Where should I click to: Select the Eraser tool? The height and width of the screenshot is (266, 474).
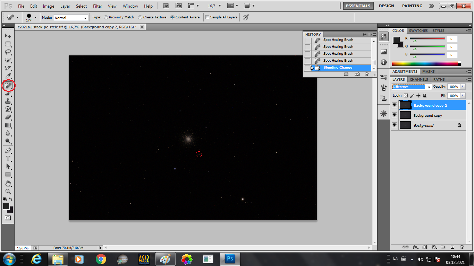point(8,117)
